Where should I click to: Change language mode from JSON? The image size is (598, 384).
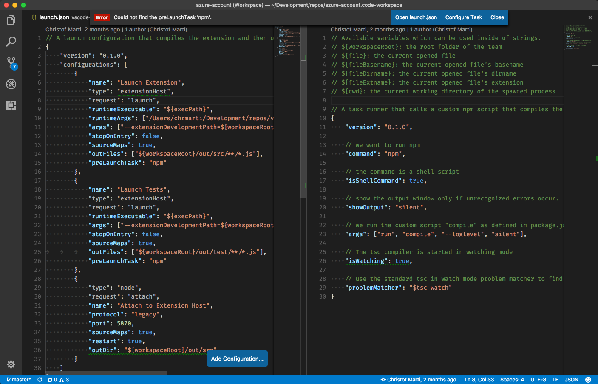[571, 379]
